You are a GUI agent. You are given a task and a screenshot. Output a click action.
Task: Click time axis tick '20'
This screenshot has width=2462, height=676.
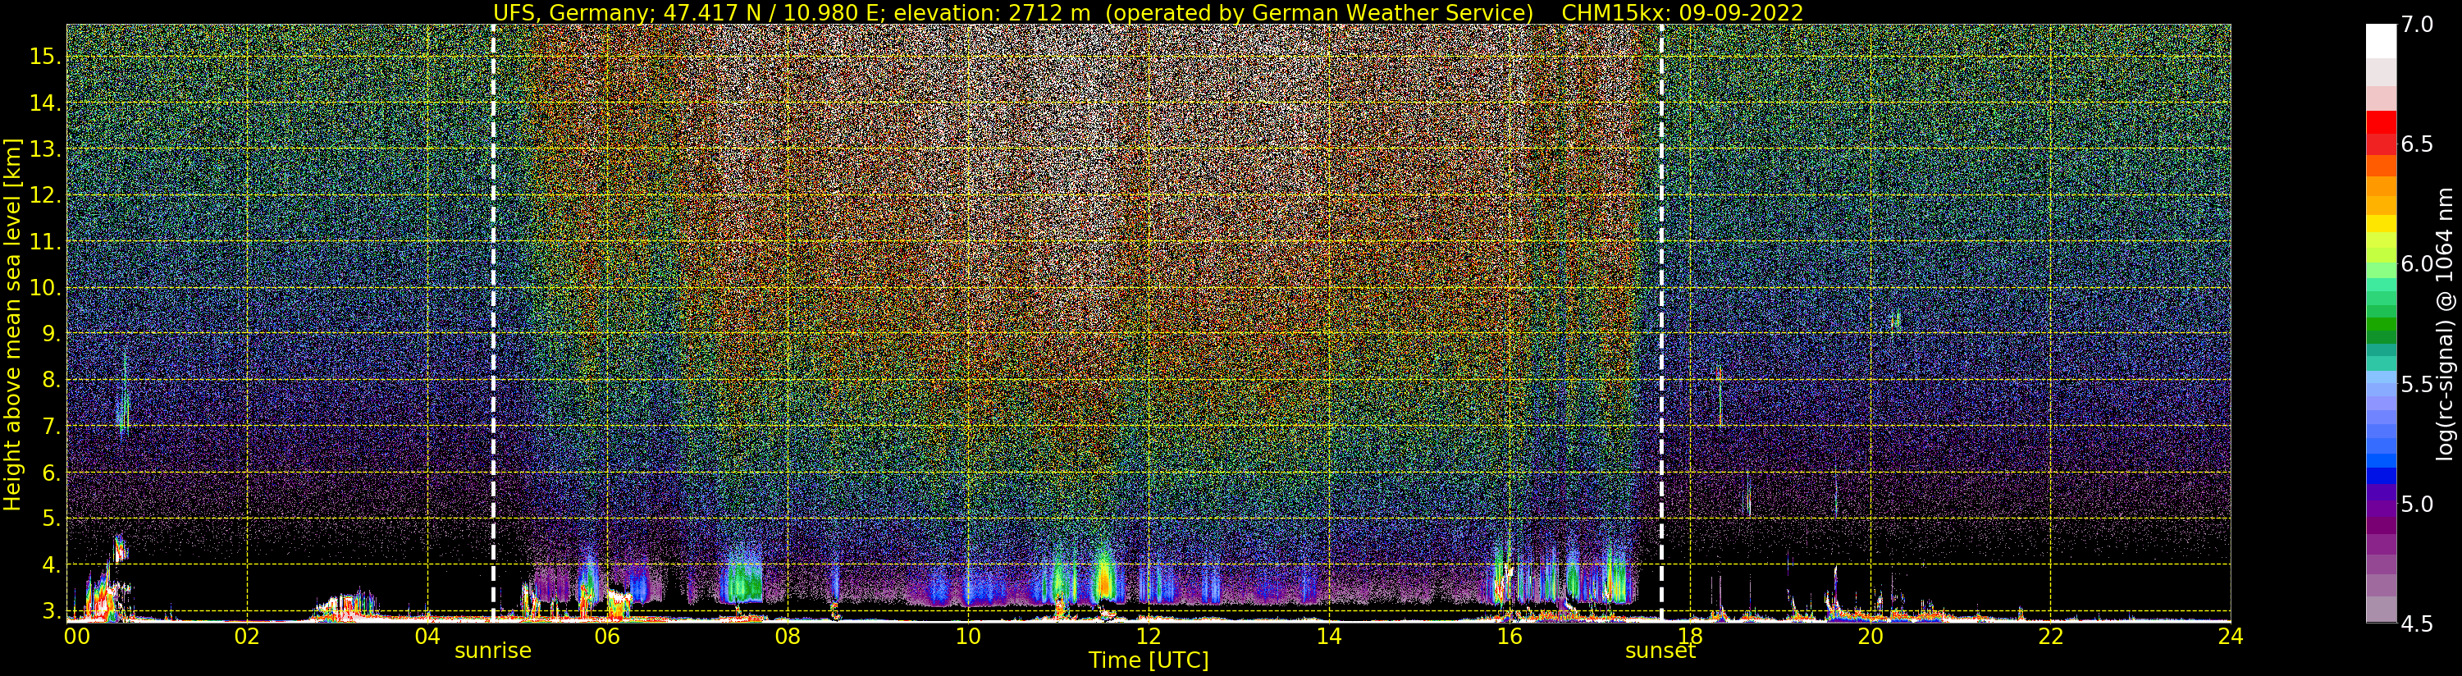point(1870,636)
